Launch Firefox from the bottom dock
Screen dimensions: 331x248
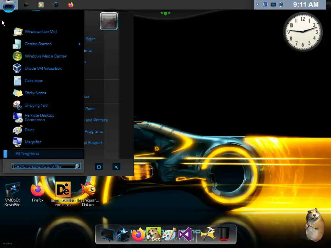[138, 234]
